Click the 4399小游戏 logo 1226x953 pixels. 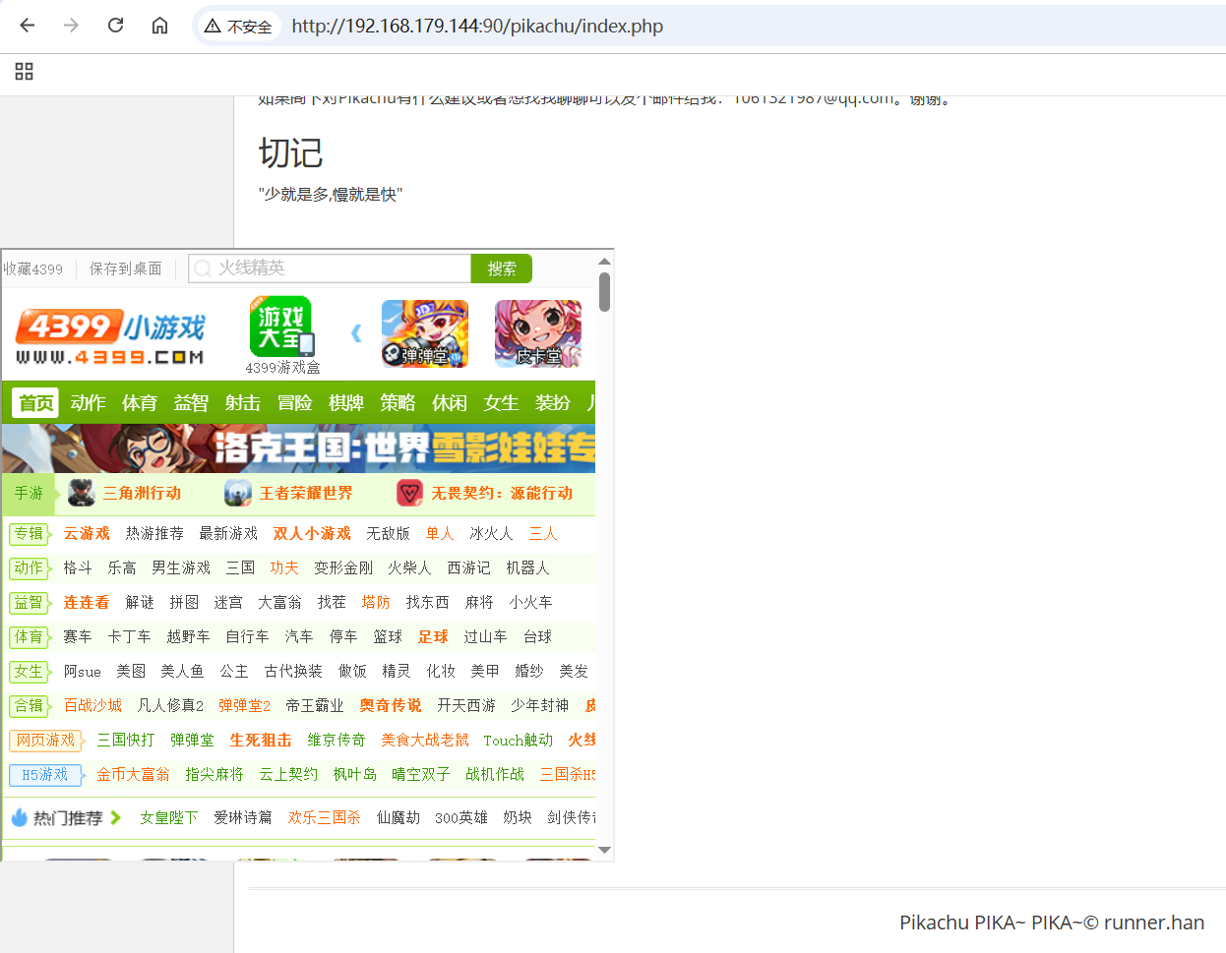[x=110, y=336]
